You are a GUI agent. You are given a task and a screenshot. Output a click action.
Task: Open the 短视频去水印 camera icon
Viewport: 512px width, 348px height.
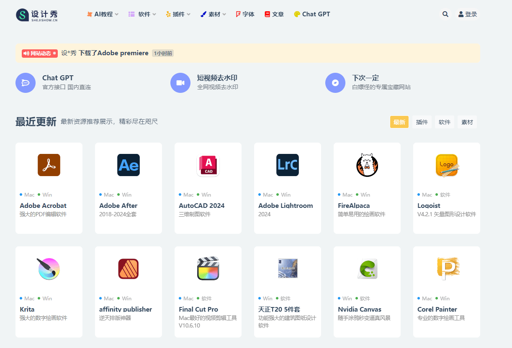pyautogui.click(x=180, y=82)
